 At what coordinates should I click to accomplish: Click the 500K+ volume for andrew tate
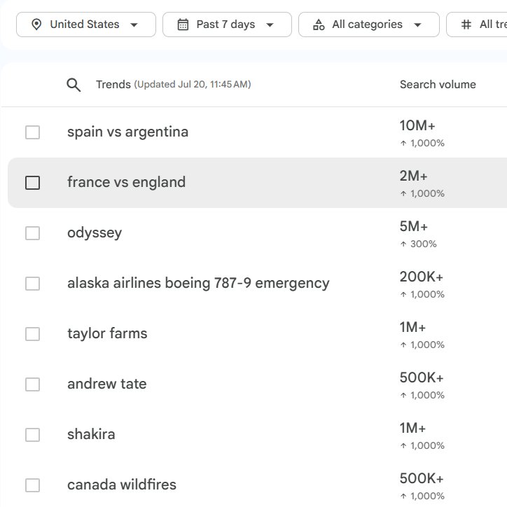coord(422,378)
